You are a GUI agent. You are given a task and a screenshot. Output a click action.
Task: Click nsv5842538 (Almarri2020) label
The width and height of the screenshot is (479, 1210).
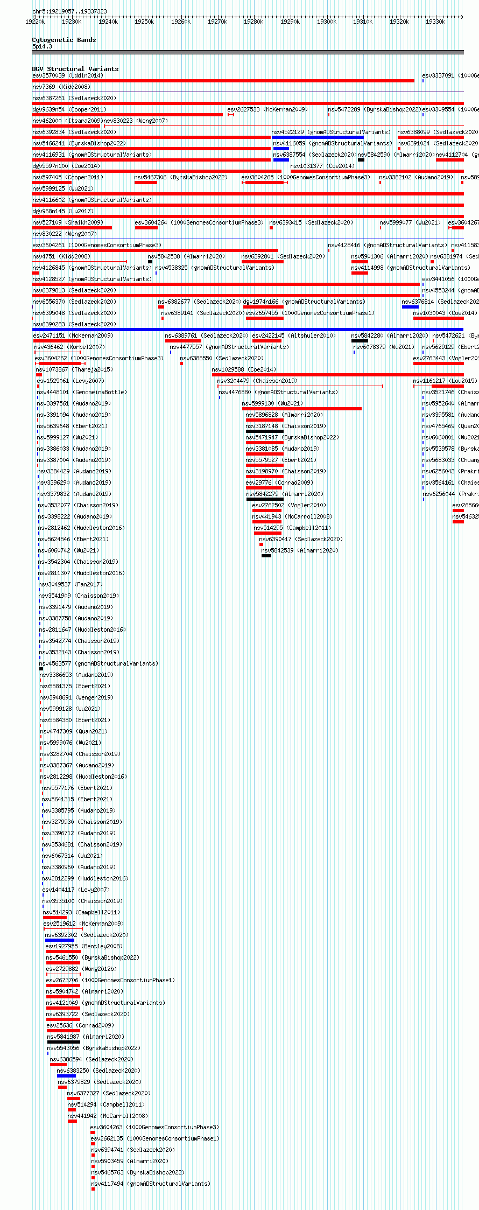(x=186, y=256)
